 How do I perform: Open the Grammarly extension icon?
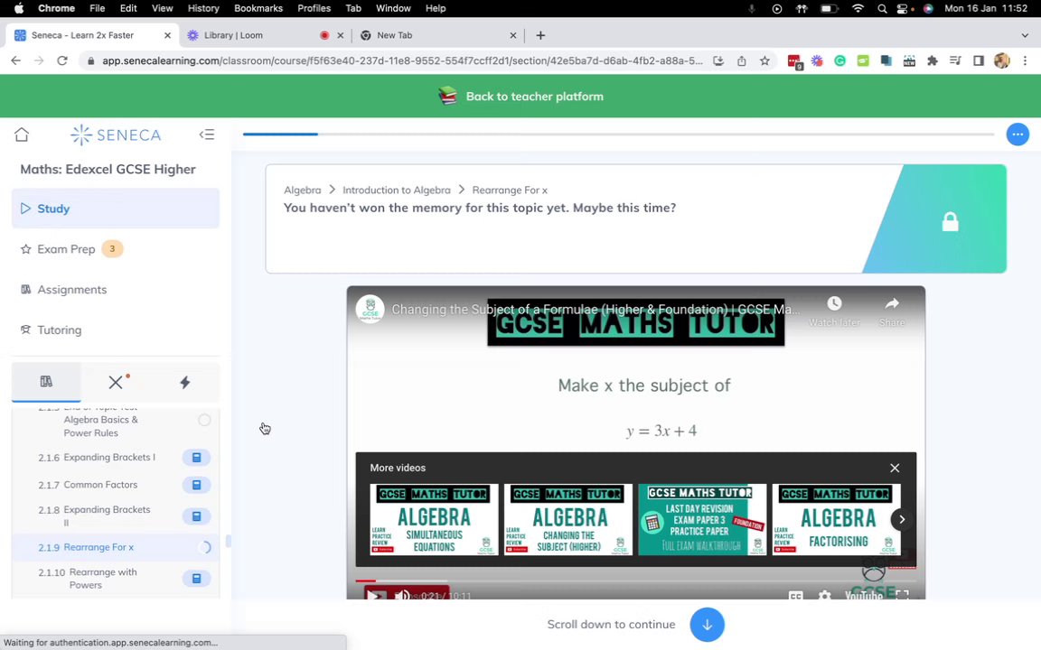tap(839, 60)
